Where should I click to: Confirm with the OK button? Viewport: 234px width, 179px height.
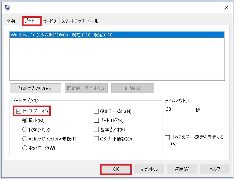pyautogui.click(x=116, y=169)
